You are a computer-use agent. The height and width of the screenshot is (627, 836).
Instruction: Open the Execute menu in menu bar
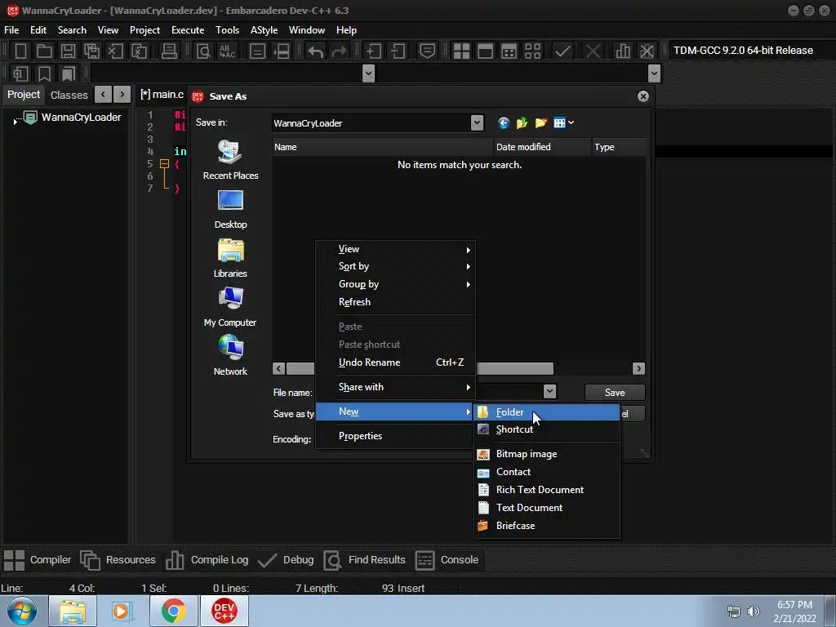click(187, 30)
